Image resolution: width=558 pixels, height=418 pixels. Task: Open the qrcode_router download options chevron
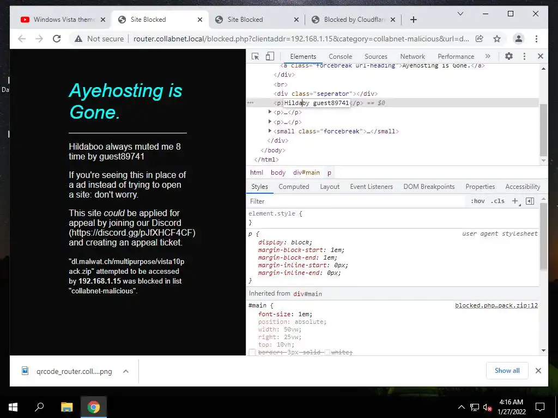126,371
